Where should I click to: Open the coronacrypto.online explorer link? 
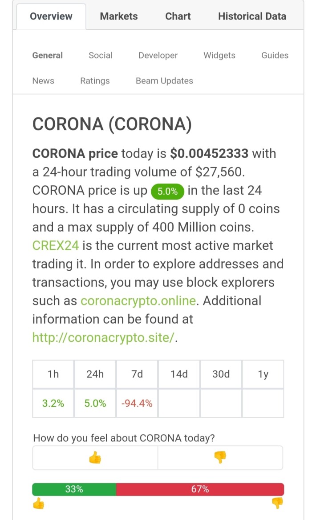138,301
